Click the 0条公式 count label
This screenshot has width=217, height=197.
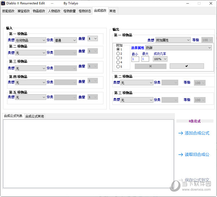(195, 121)
